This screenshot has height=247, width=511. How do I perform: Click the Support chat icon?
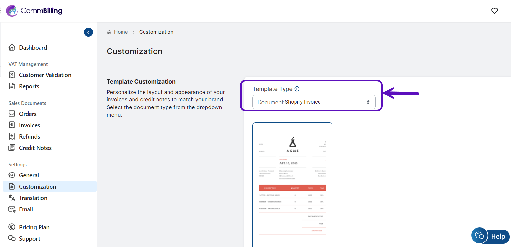click(12, 238)
